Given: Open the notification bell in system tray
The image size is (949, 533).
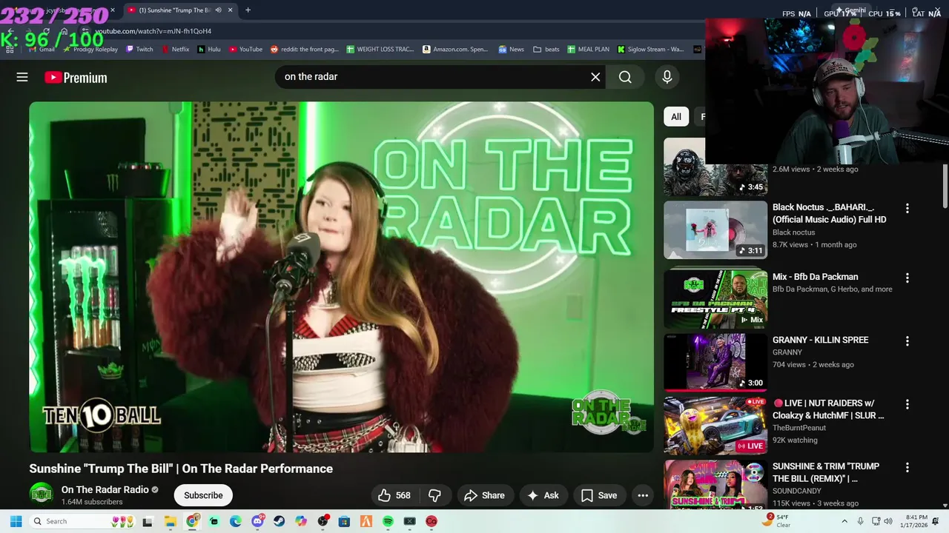Looking at the screenshot, I should point(935,521).
